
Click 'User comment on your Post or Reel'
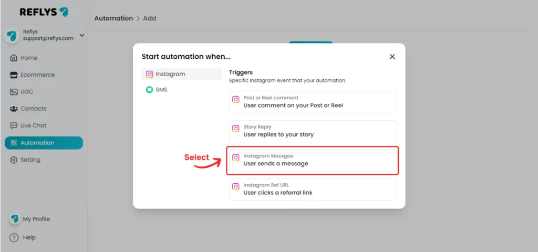pos(293,106)
